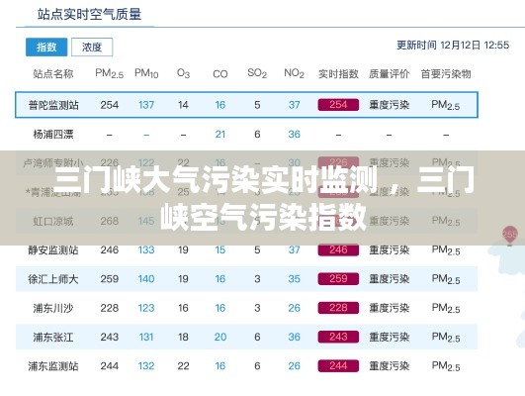Click the 244 badge in 浦东监测站 row
Viewport: 525px width, 396px height.
(338, 366)
